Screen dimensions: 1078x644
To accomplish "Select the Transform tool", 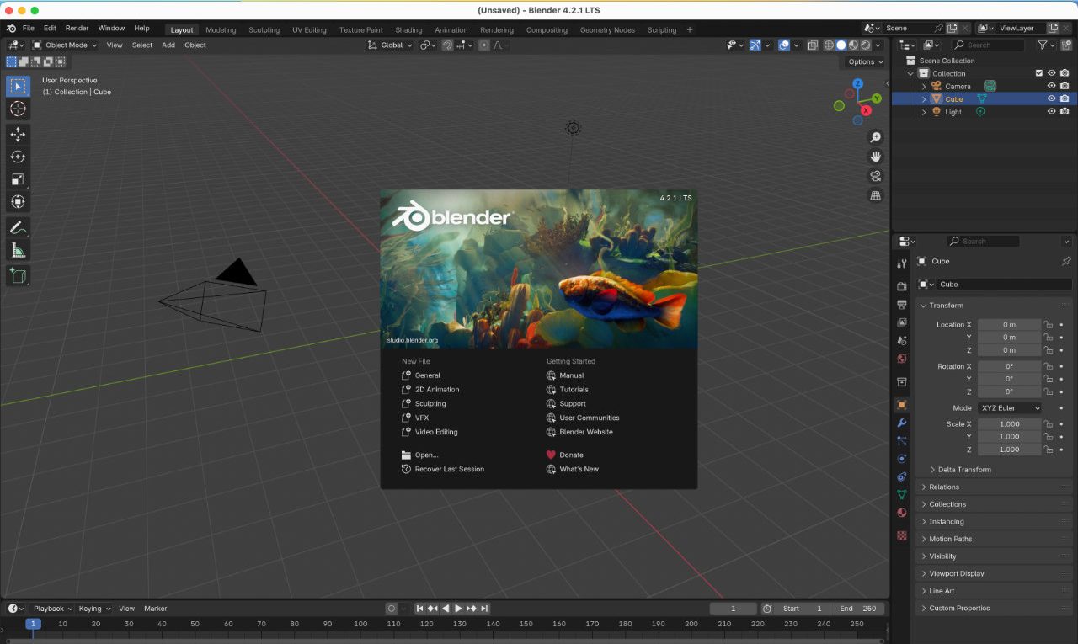I will tap(18, 202).
